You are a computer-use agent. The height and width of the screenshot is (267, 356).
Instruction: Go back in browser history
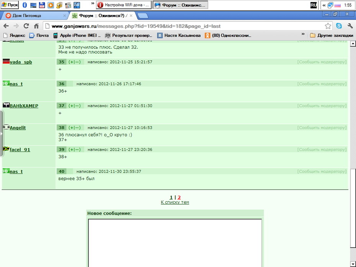(6, 26)
